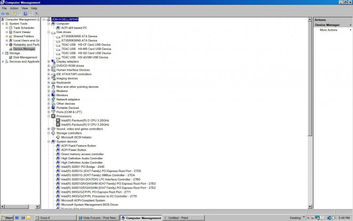Click the Monitors category icon
353x221 pixels.
click(x=53, y=95)
